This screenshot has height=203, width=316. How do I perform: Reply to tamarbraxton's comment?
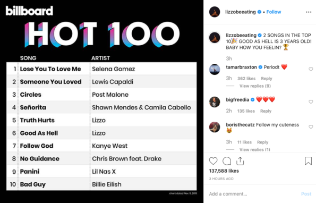click(267, 79)
